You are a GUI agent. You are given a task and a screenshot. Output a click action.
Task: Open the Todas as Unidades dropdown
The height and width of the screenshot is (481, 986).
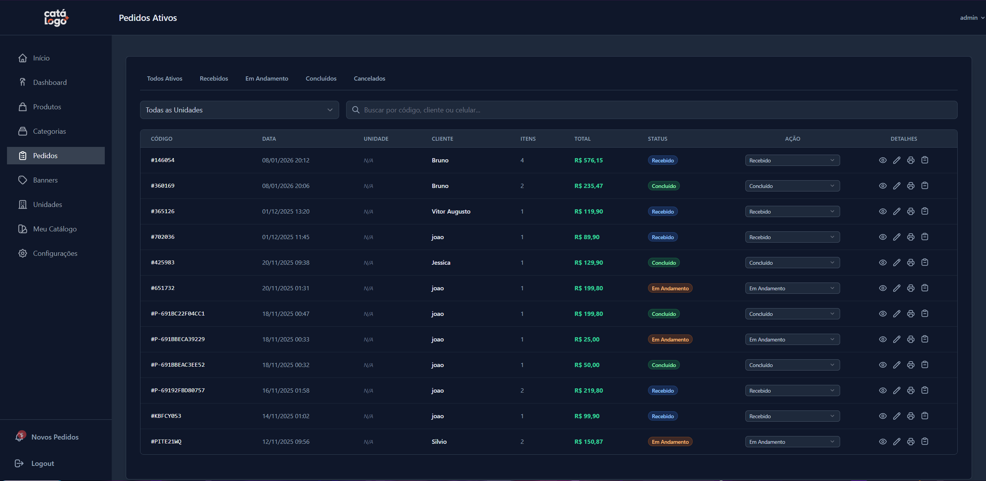click(239, 110)
